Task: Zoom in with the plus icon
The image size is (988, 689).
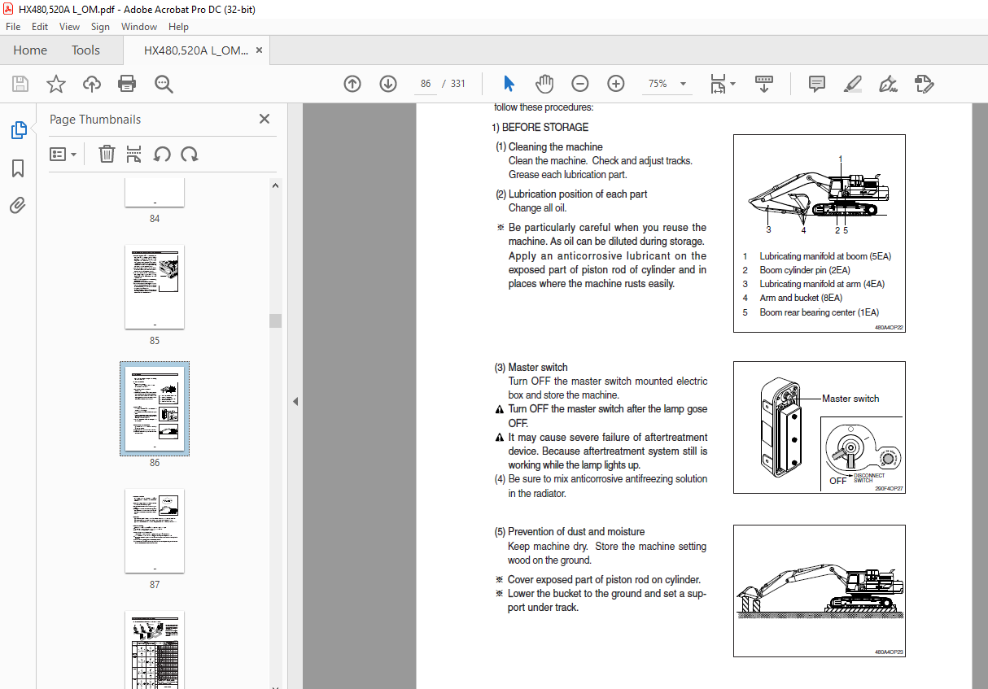Action: click(x=616, y=84)
